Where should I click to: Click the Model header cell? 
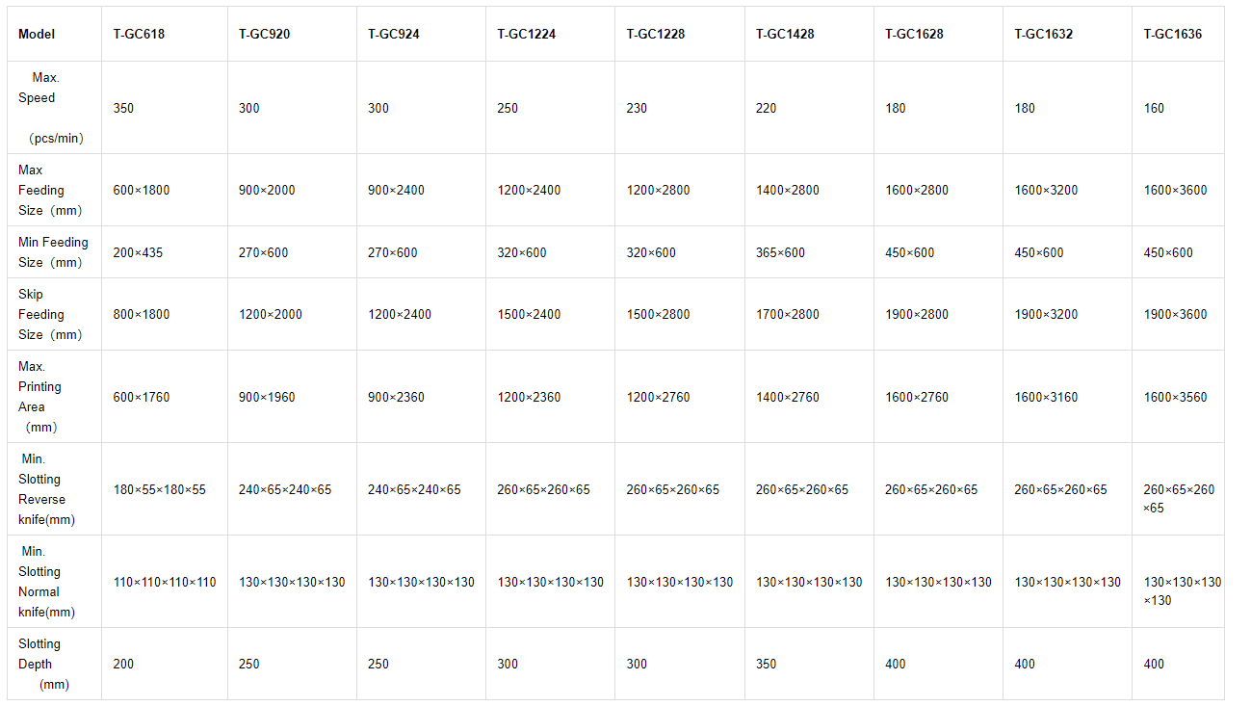tap(37, 34)
